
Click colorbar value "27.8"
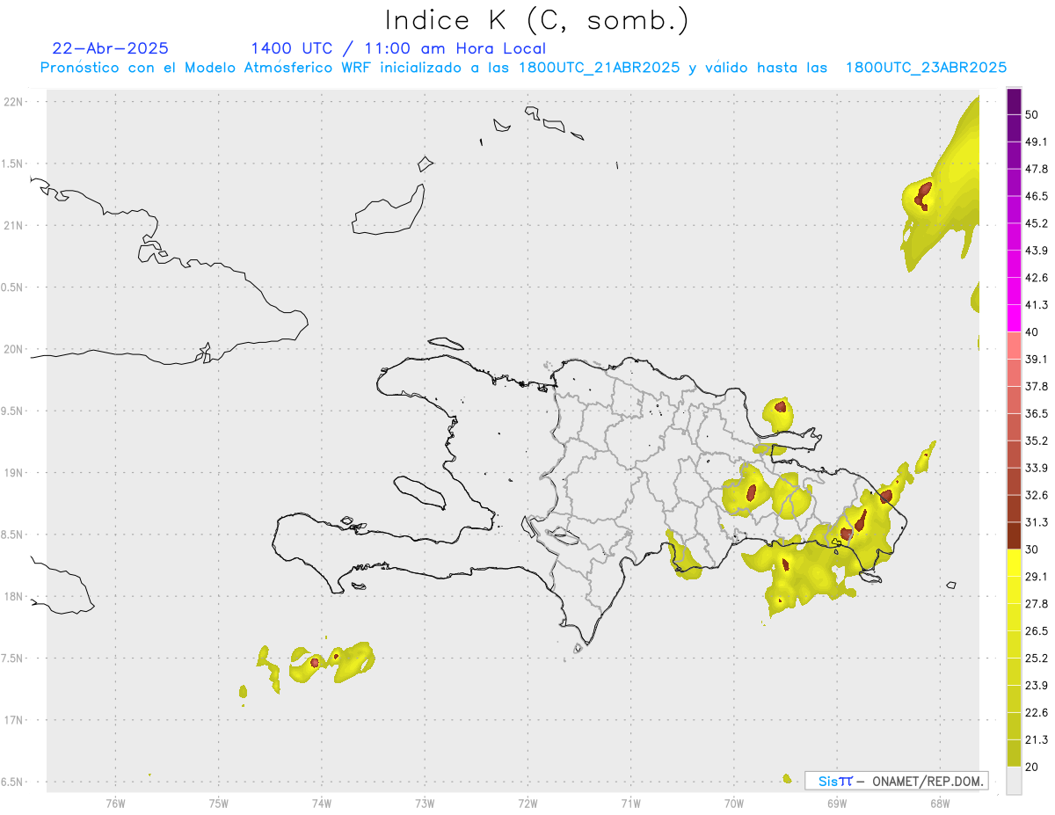point(1037,604)
